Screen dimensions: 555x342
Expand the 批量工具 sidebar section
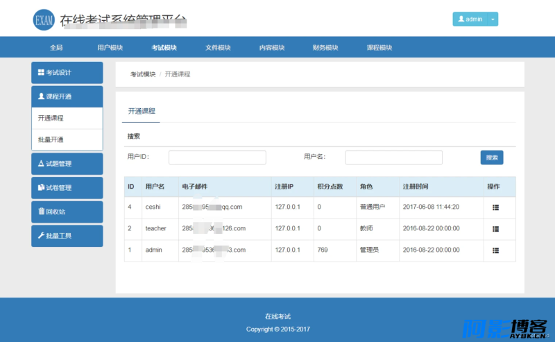[67, 236]
